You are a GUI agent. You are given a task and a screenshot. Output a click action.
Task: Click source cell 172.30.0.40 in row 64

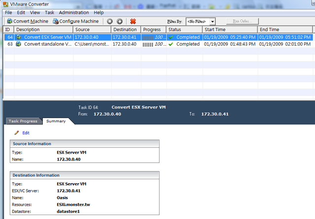point(87,37)
